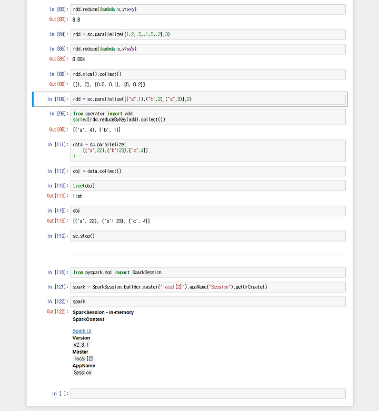The height and width of the screenshot is (411, 379).
Task: Click the 'SparkSession - in-memory' heading
Action: [x=103, y=312]
